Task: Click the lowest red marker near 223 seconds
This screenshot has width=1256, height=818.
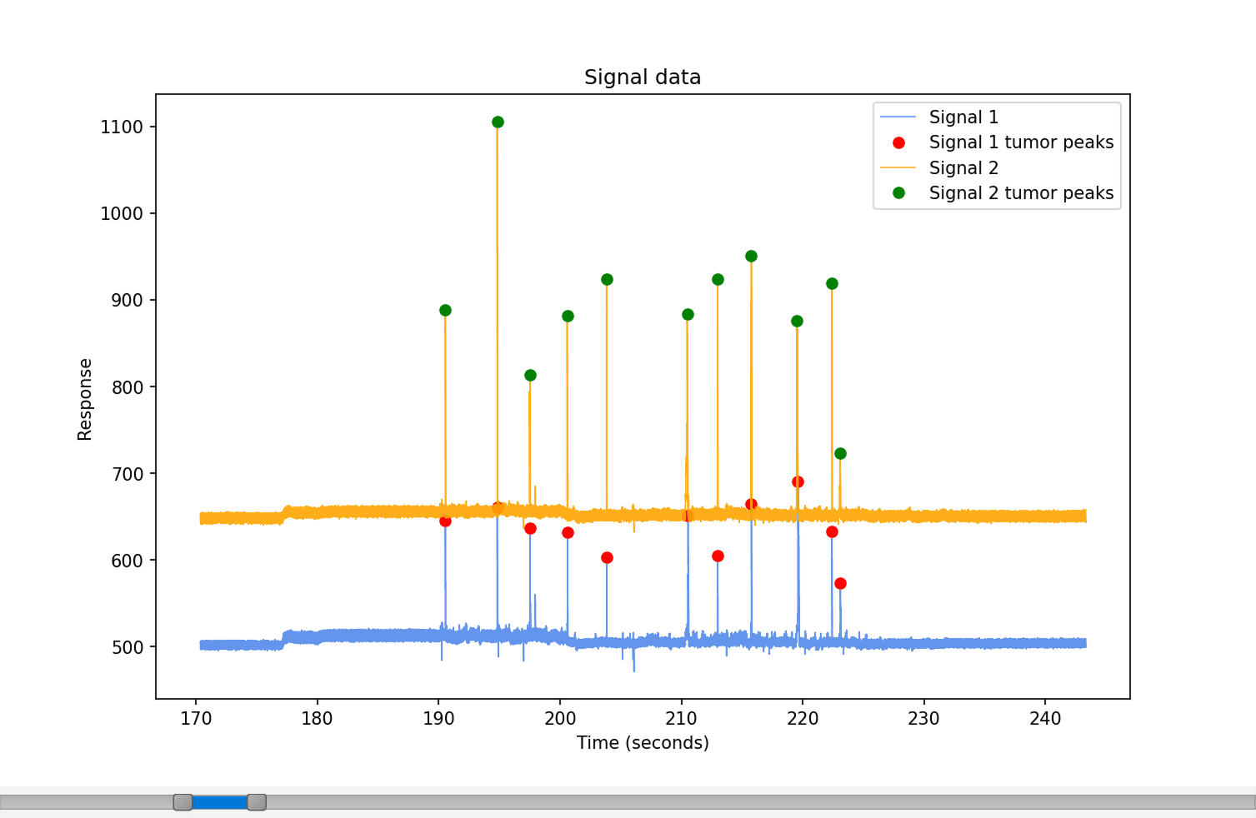Action: (x=841, y=583)
